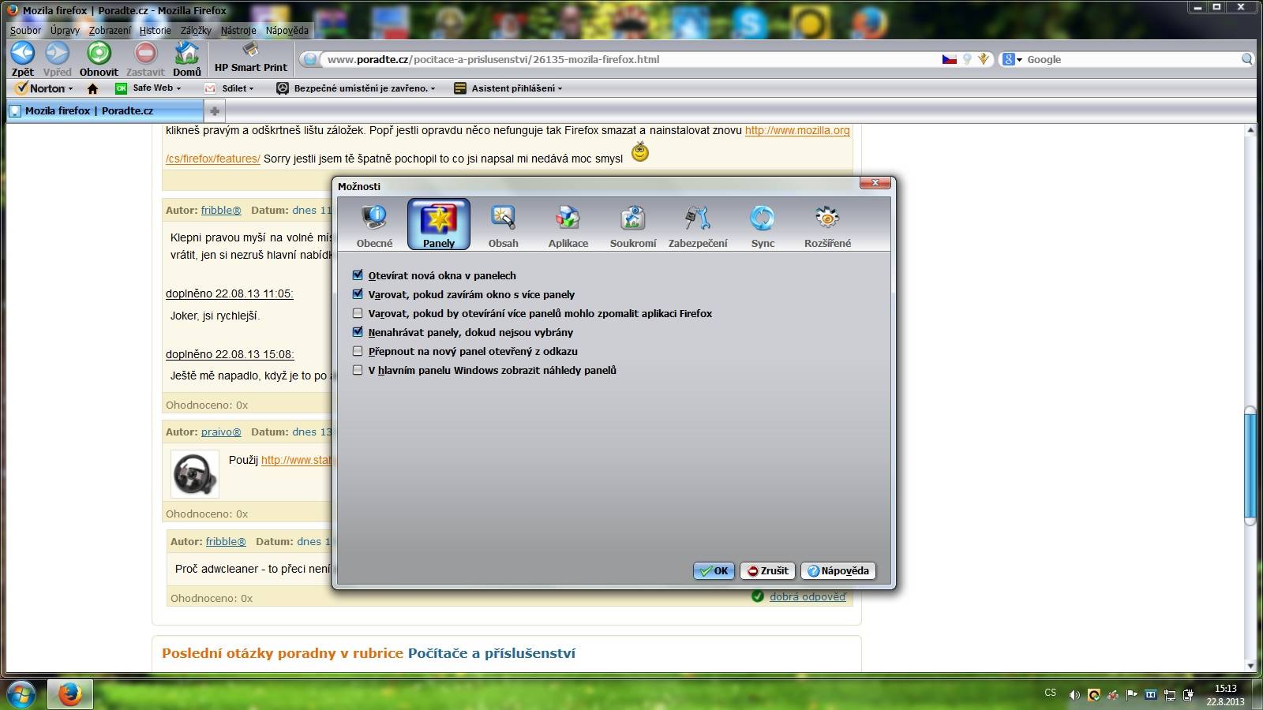1263x710 pixels.
Task: Click the volume speaker tray icon
Action: (x=1074, y=695)
